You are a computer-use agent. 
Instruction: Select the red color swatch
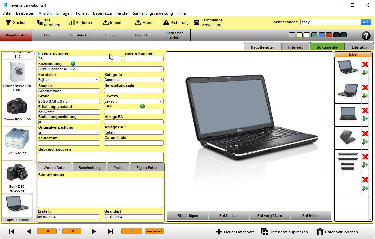(329, 35)
